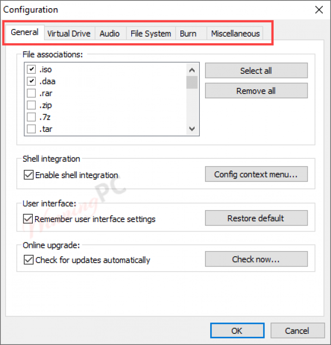Click the Select all button
This screenshot has height=345, width=331.
pyautogui.click(x=256, y=71)
